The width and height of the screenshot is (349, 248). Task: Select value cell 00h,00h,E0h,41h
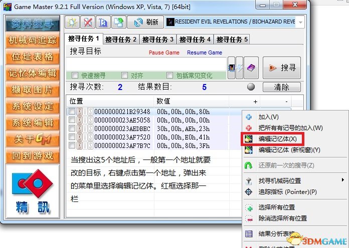click(183, 137)
